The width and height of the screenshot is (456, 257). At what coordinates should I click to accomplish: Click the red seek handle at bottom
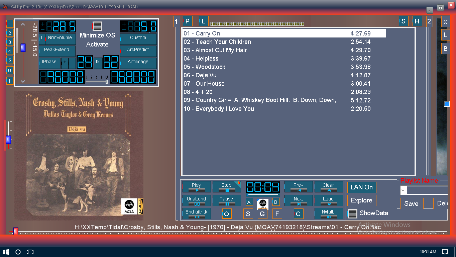point(15,231)
